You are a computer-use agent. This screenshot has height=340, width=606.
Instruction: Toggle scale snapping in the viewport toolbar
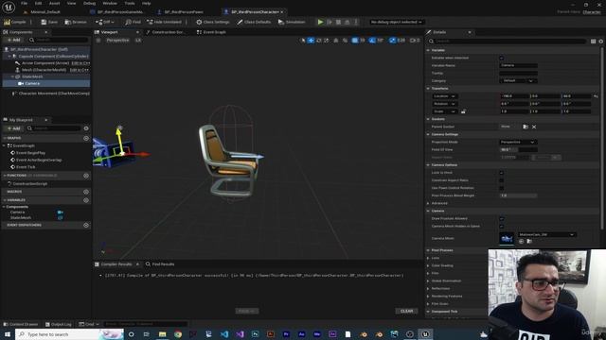(393, 40)
